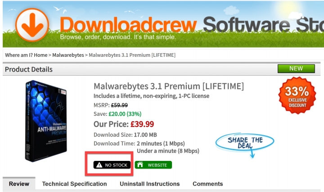Click the 33% exclusive discount badge
The height and width of the screenshot is (192, 324).
297,96
